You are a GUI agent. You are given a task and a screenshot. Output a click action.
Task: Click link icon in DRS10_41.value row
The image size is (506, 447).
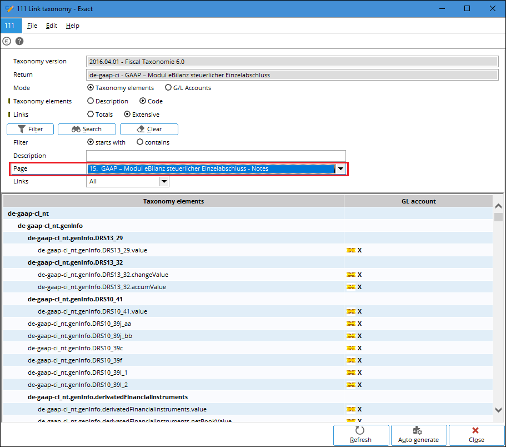pyautogui.click(x=351, y=312)
